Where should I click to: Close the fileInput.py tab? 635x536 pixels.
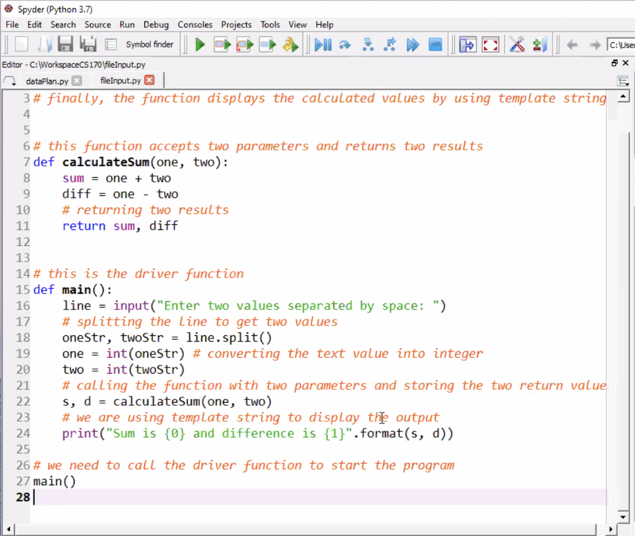click(149, 80)
